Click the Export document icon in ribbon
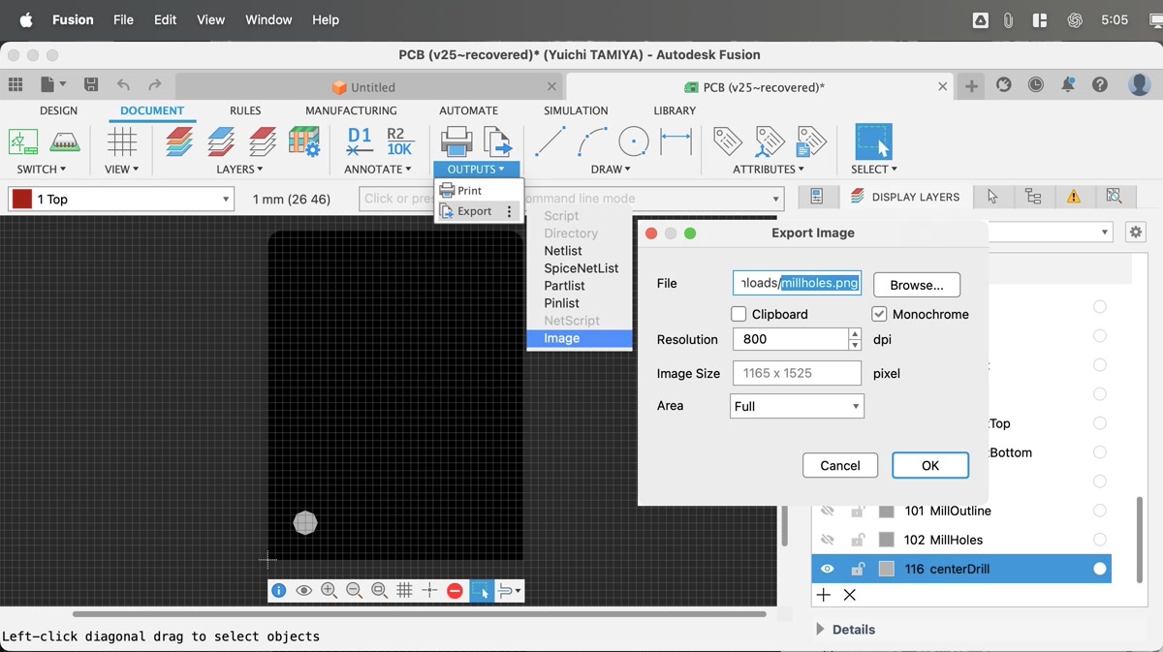This screenshot has width=1163, height=652. coord(497,141)
